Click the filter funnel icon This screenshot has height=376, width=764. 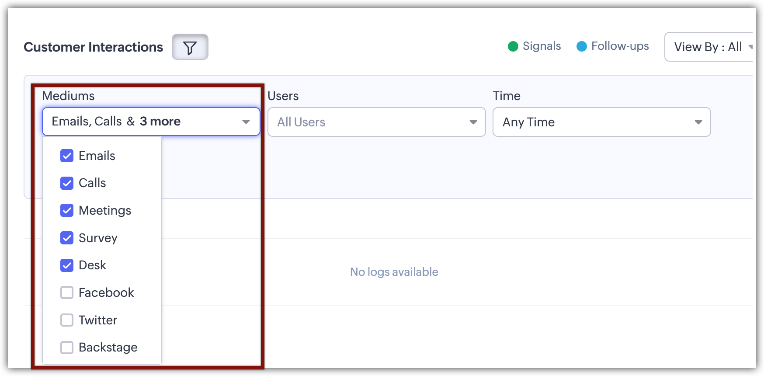[x=190, y=47]
